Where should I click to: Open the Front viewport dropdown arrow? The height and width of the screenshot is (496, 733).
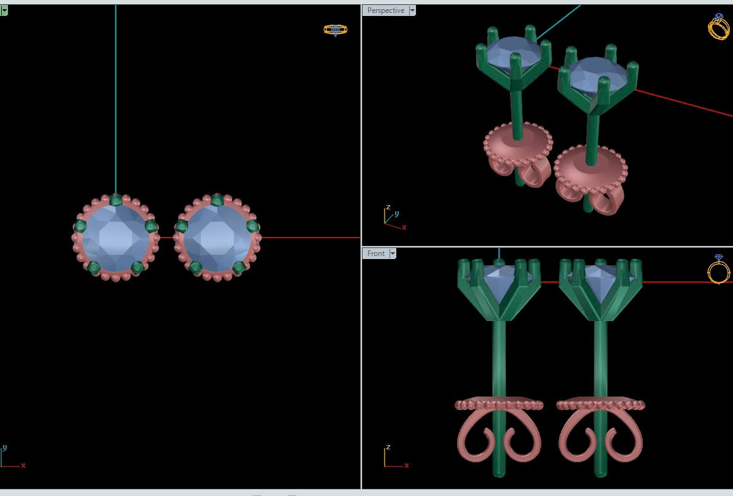tap(393, 254)
